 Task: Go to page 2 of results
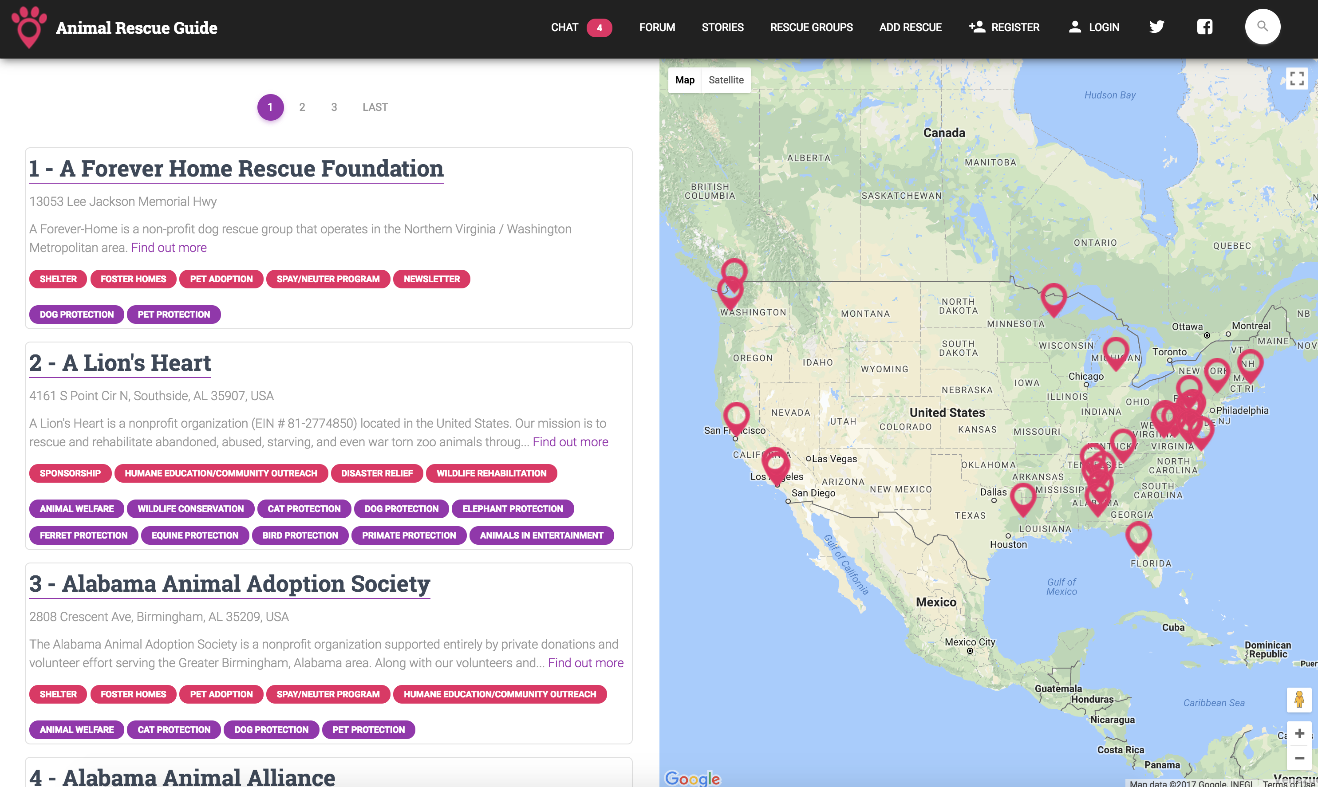pyautogui.click(x=302, y=106)
